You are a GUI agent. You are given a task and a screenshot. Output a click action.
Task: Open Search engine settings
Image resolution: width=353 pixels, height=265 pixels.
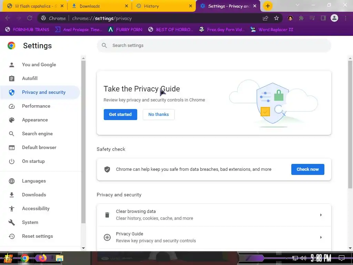[x=37, y=134]
